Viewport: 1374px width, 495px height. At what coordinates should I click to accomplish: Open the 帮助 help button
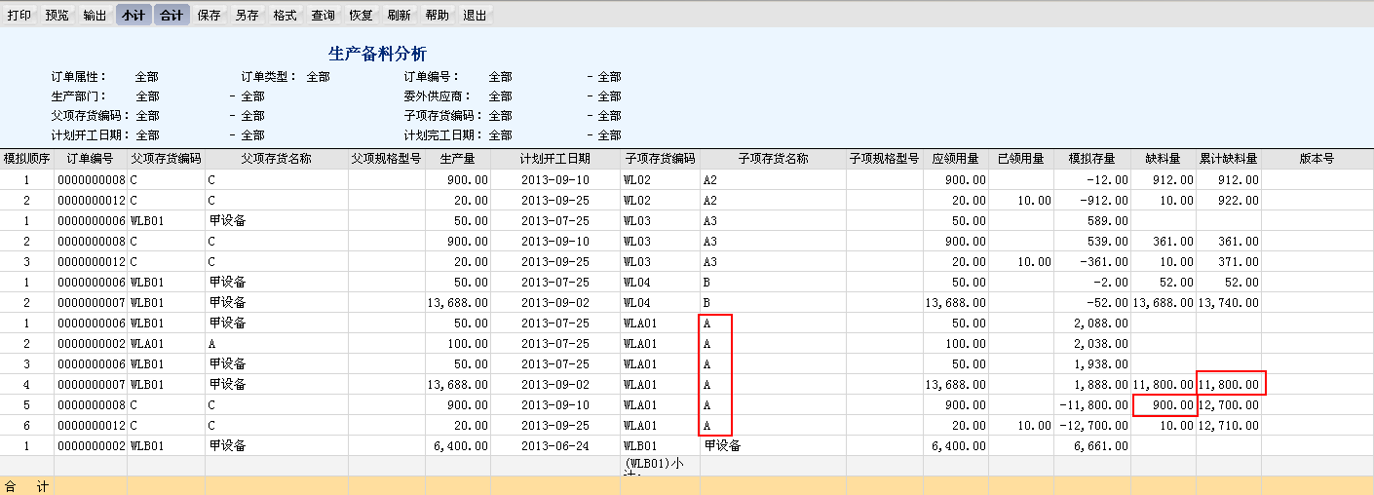tap(438, 15)
